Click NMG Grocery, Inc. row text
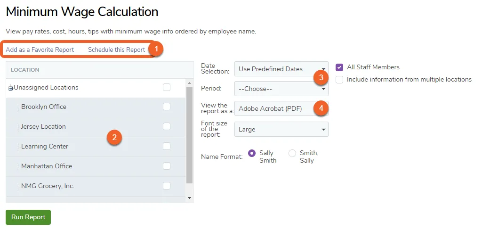Viewport: 482px width, 231px height. [48, 186]
